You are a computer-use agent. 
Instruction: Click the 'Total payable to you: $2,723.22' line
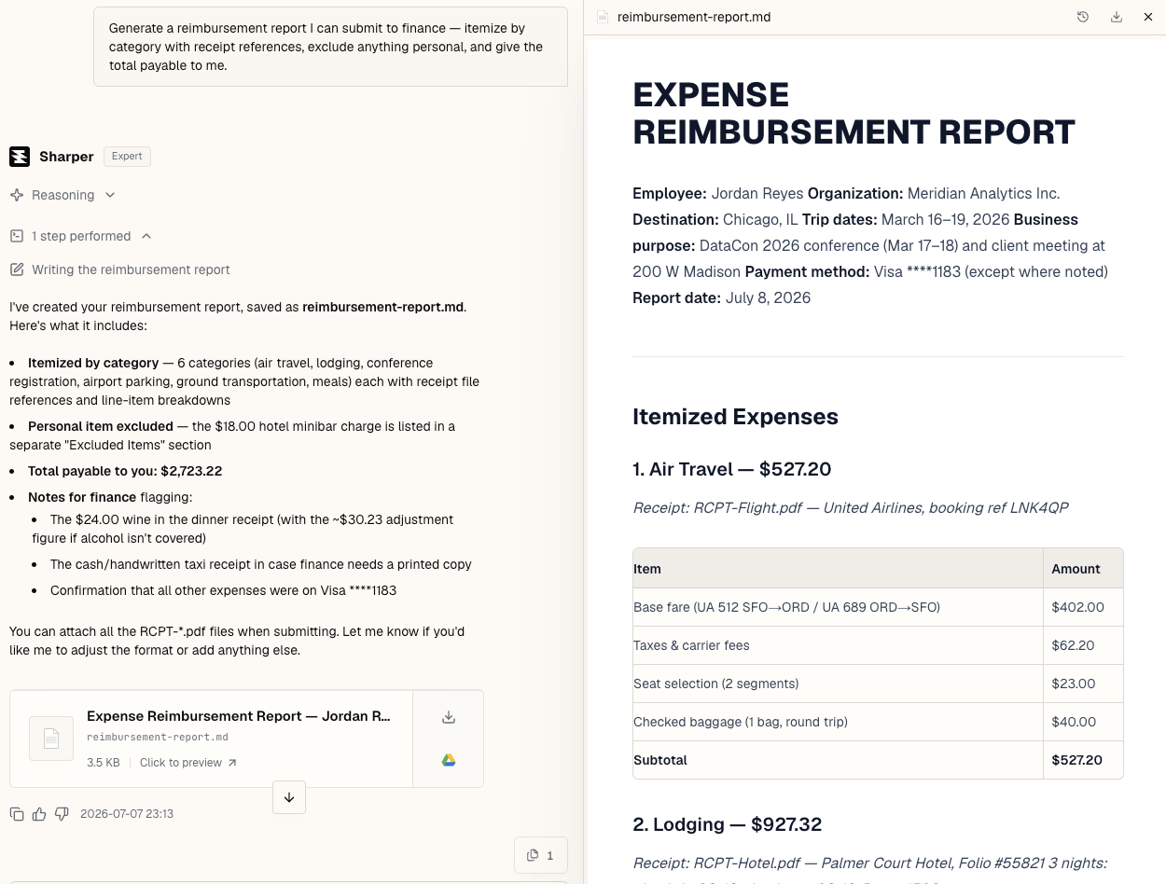coord(125,471)
